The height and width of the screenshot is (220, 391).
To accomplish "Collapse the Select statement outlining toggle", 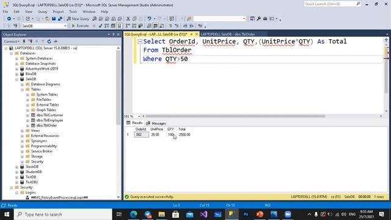I will point(140,42).
